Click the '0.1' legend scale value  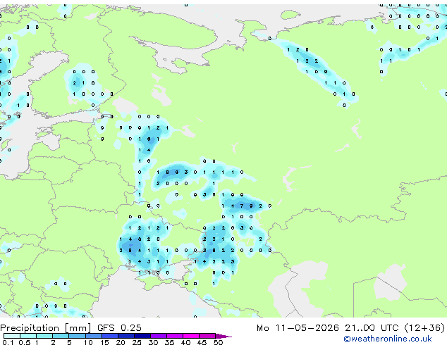click(x=8, y=342)
